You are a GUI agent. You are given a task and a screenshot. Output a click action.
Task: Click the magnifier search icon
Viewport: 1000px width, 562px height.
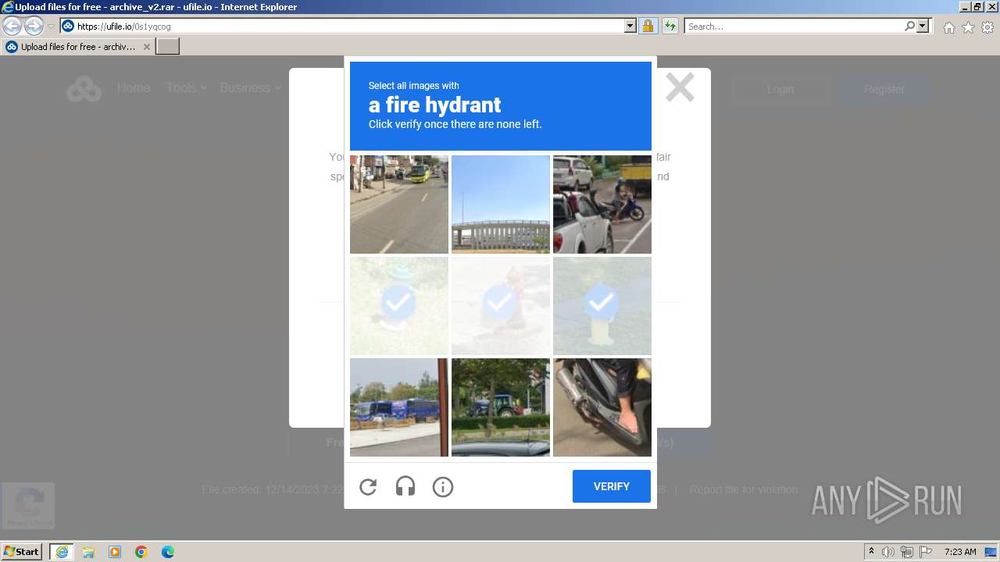click(910, 27)
